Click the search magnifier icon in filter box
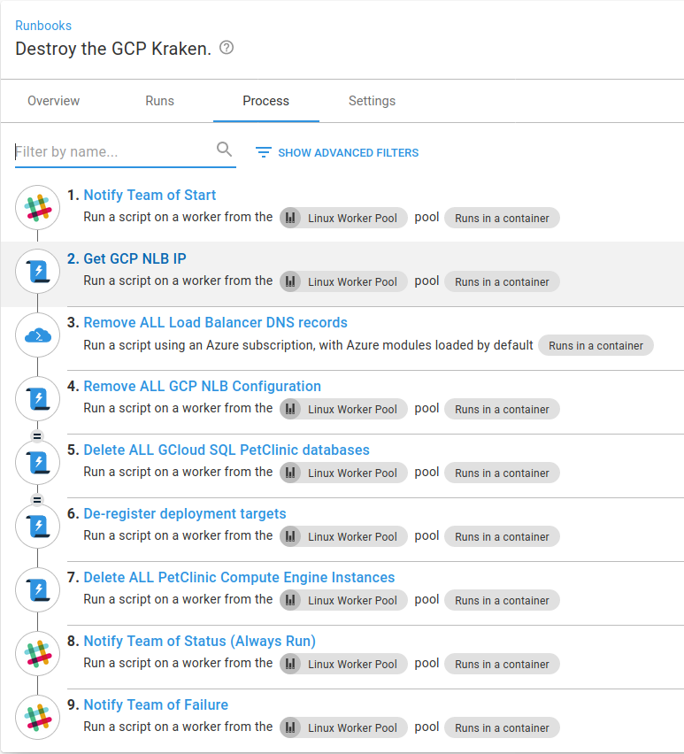 click(x=225, y=150)
